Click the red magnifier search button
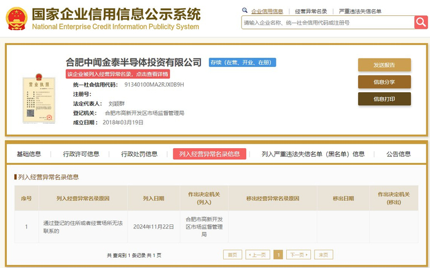The height and width of the screenshot is (268, 430). click(421, 22)
